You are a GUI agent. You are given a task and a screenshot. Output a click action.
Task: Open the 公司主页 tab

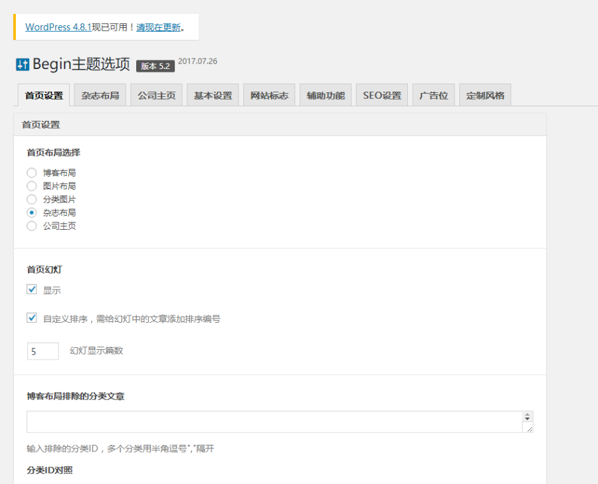tap(156, 96)
